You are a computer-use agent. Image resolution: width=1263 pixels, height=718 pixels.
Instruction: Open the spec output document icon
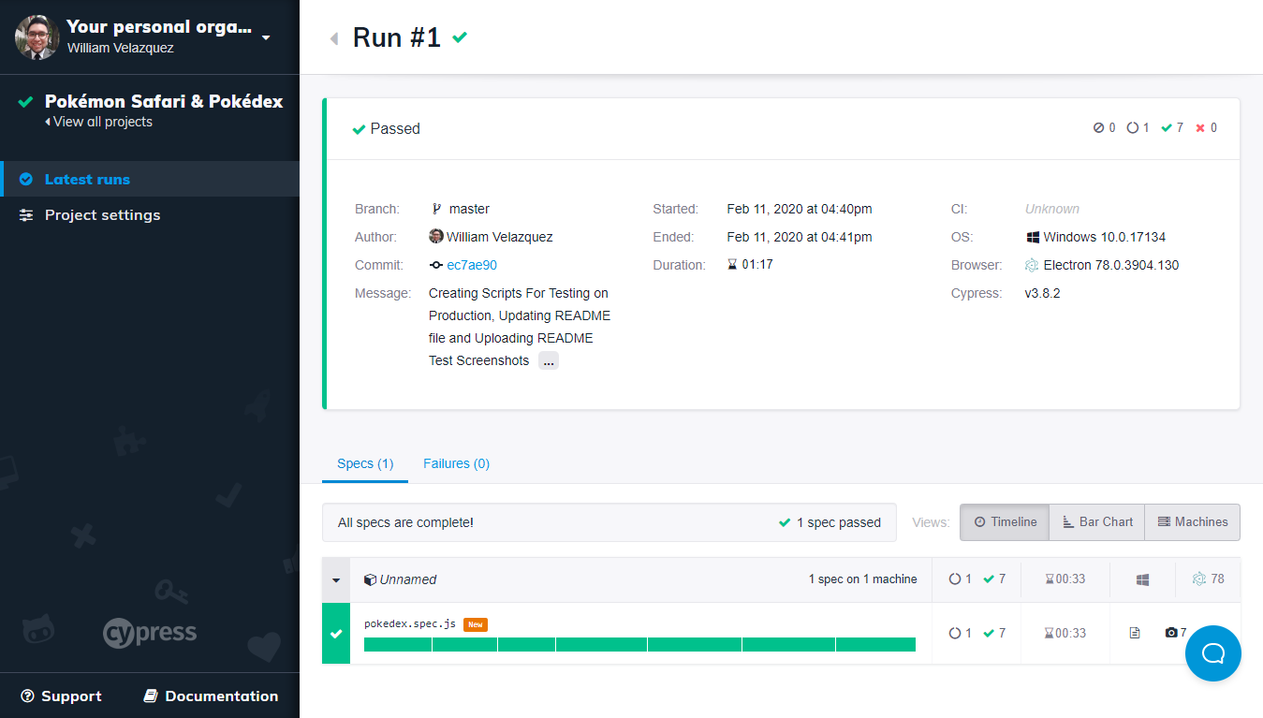click(x=1135, y=633)
